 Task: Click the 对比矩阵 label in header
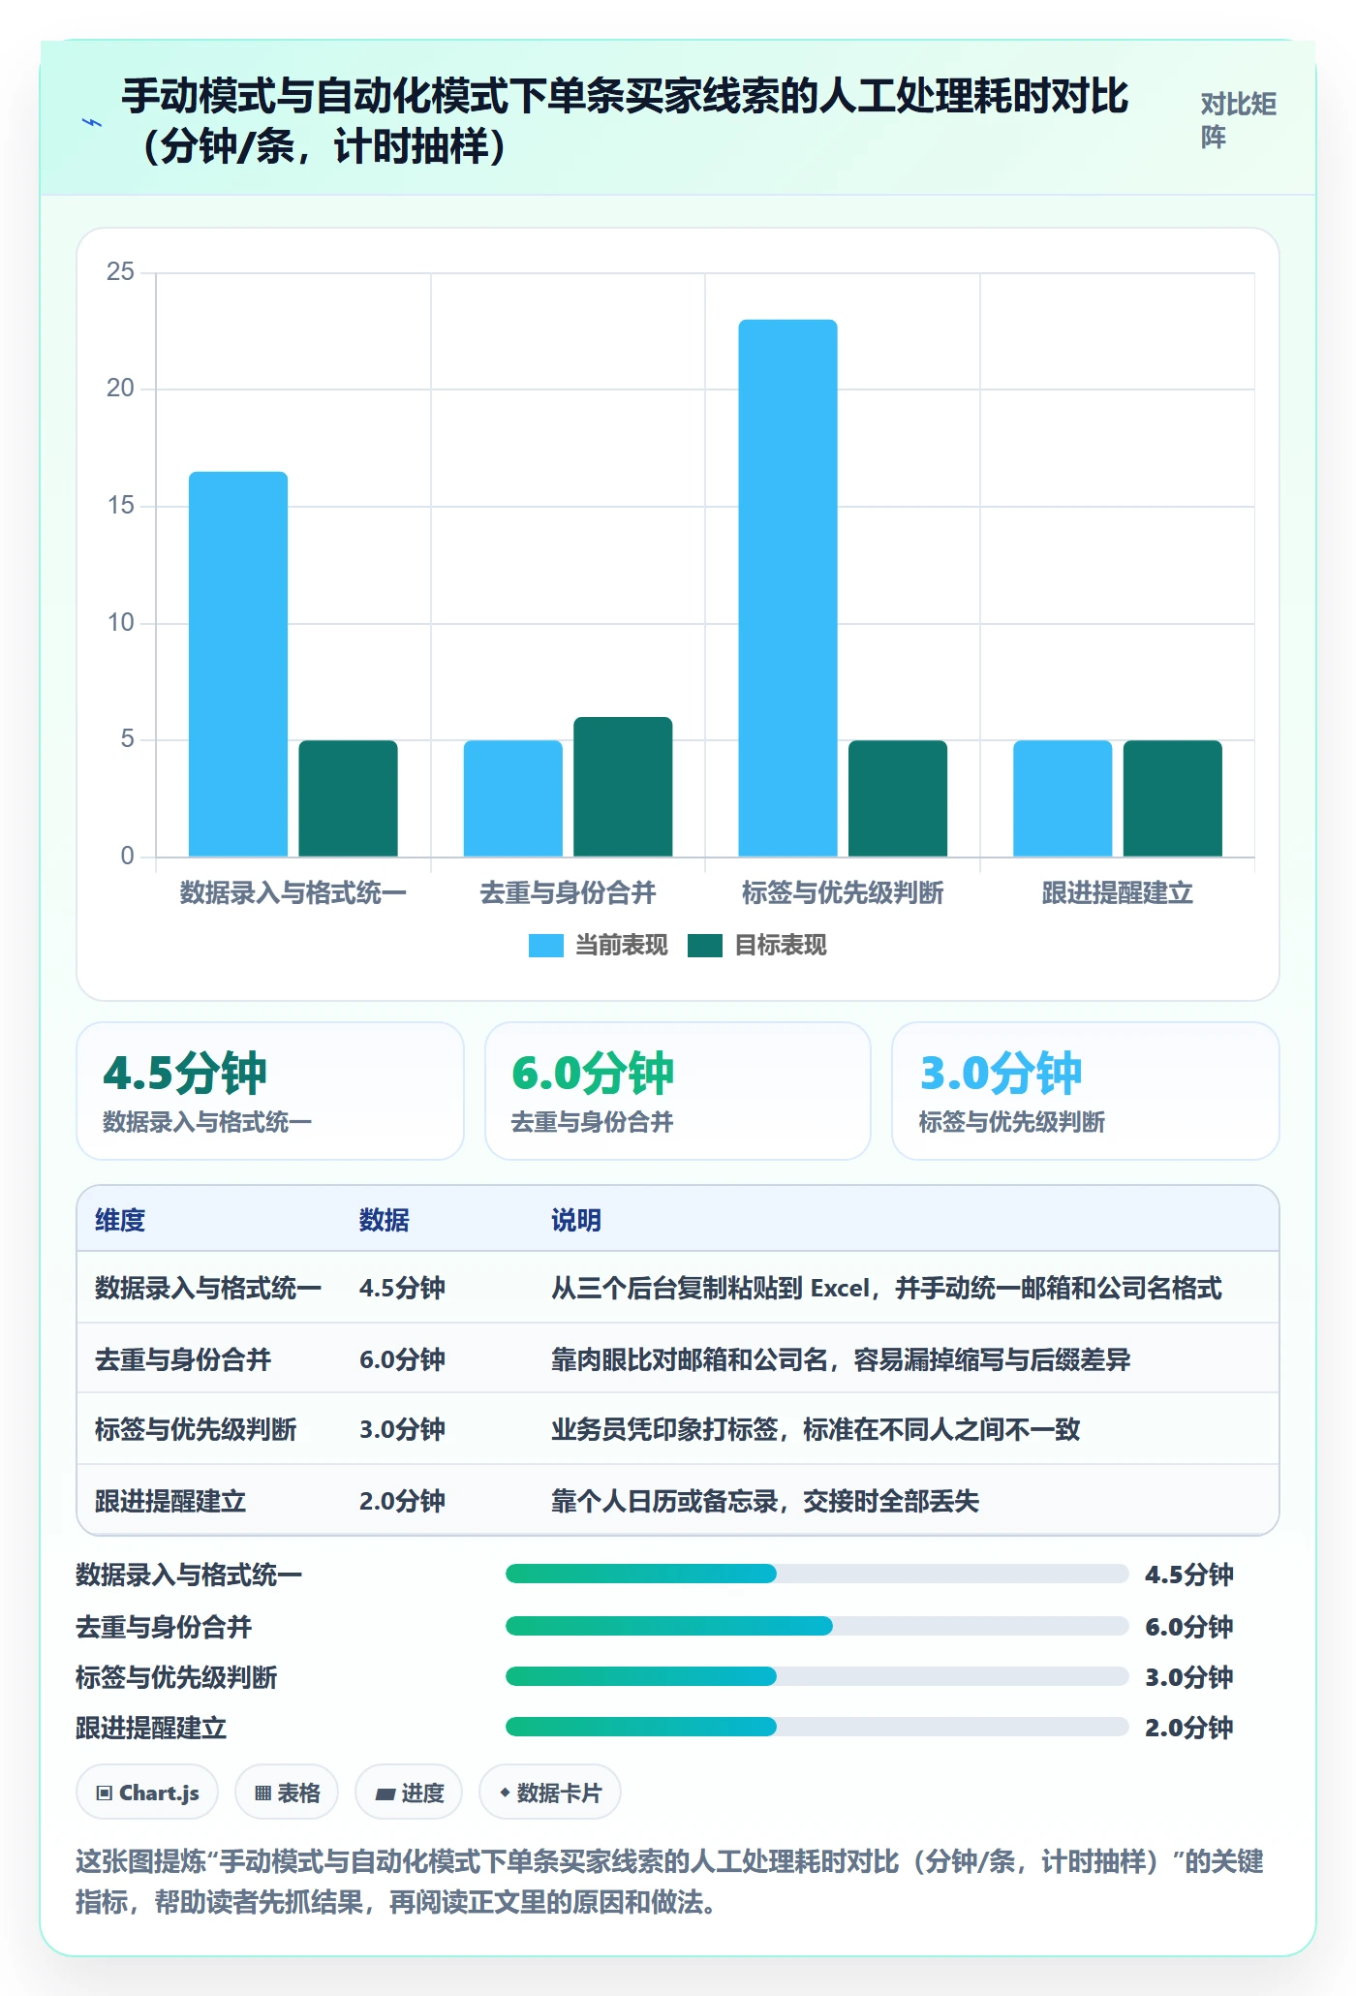(x=1238, y=120)
